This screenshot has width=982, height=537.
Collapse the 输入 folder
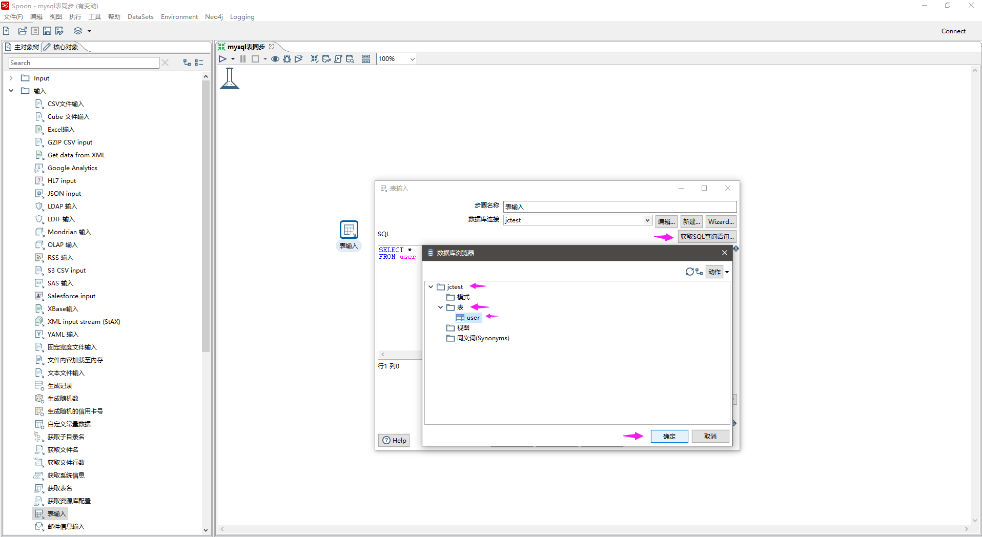[11, 91]
